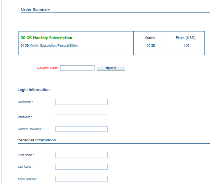Click the 30 GB quota value
The width and height of the screenshot is (223, 183).
151,45
